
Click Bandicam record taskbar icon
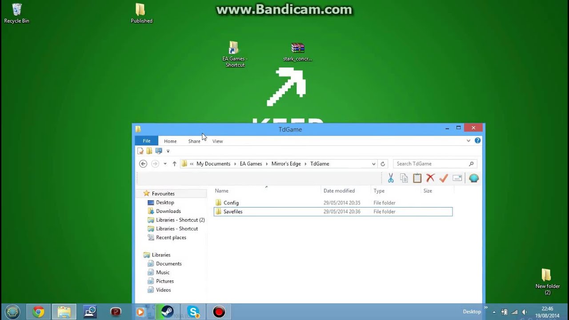pos(219,312)
